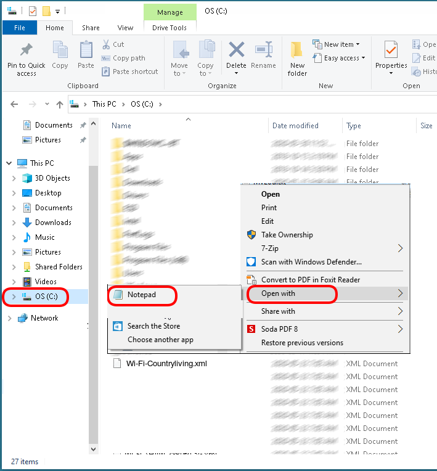Click the New folder icon
Screen dimensions: 437x471
point(296,49)
